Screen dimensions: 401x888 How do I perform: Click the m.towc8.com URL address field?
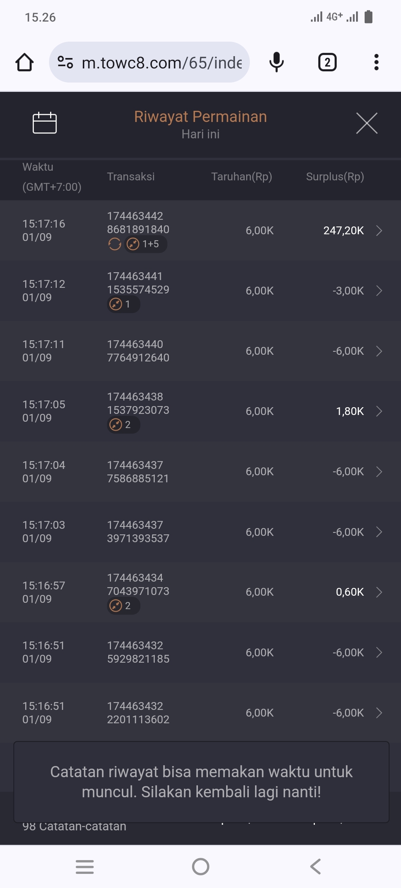[x=162, y=62]
